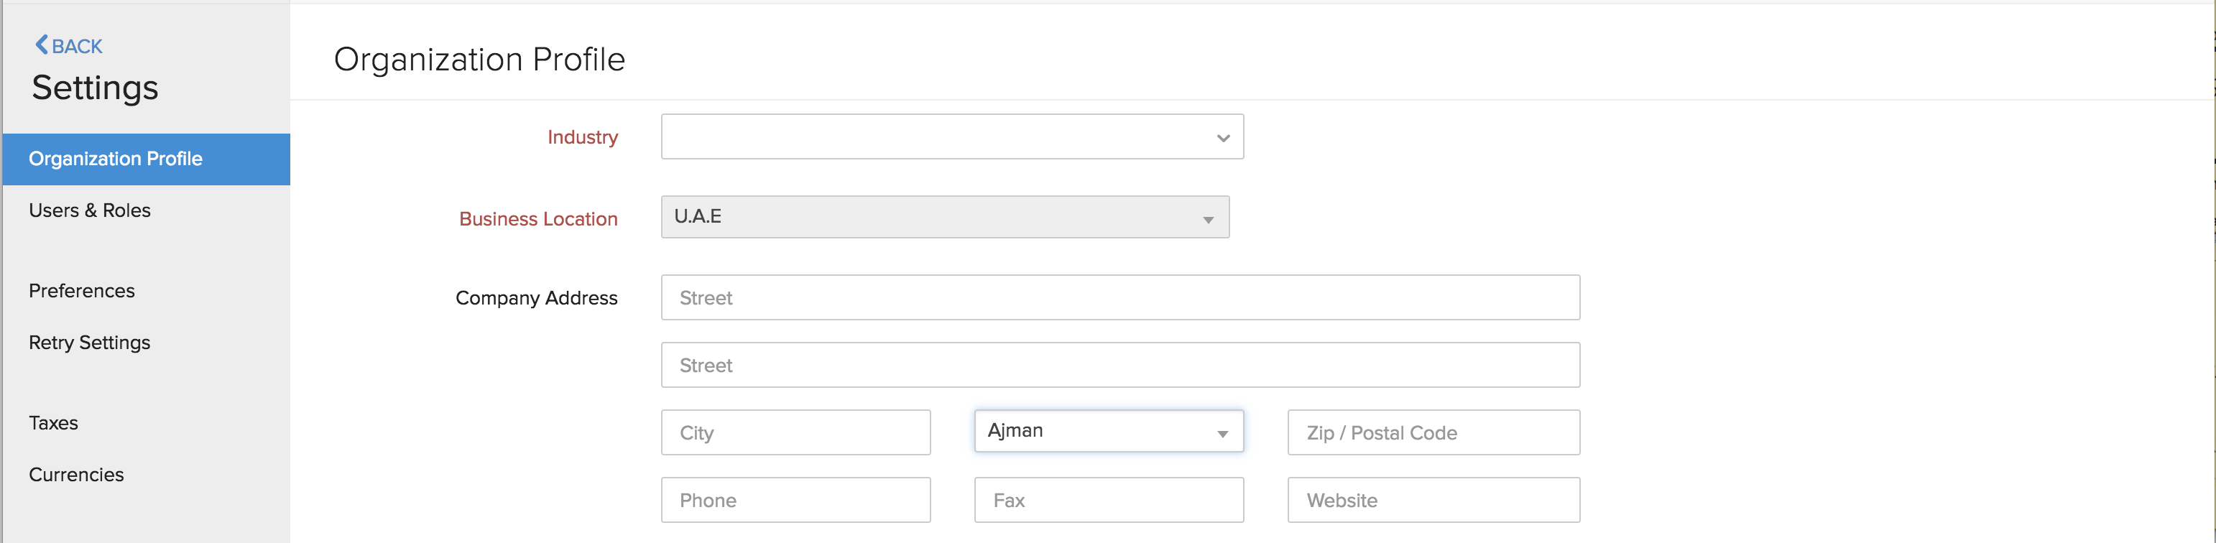Focus the Website input field
Viewport: 2216px width, 543px height.
pyautogui.click(x=1432, y=500)
